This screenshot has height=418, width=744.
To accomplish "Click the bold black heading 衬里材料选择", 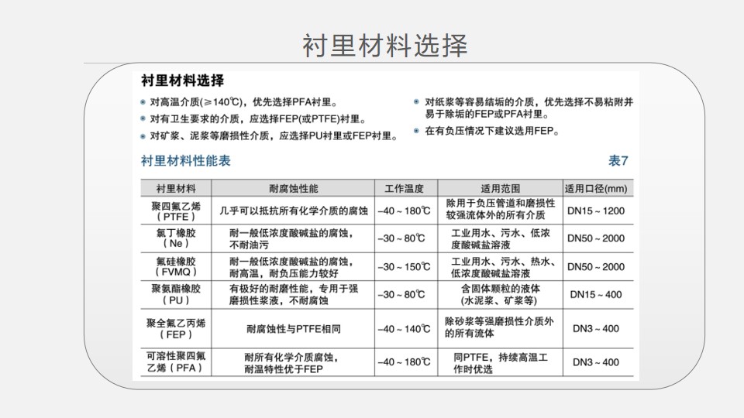I will [x=183, y=81].
